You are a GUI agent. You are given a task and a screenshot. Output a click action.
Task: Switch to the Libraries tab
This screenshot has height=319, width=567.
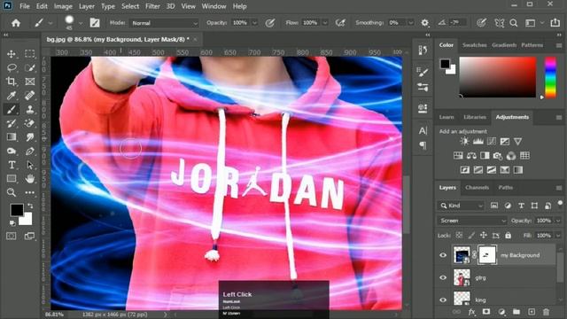pos(475,117)
